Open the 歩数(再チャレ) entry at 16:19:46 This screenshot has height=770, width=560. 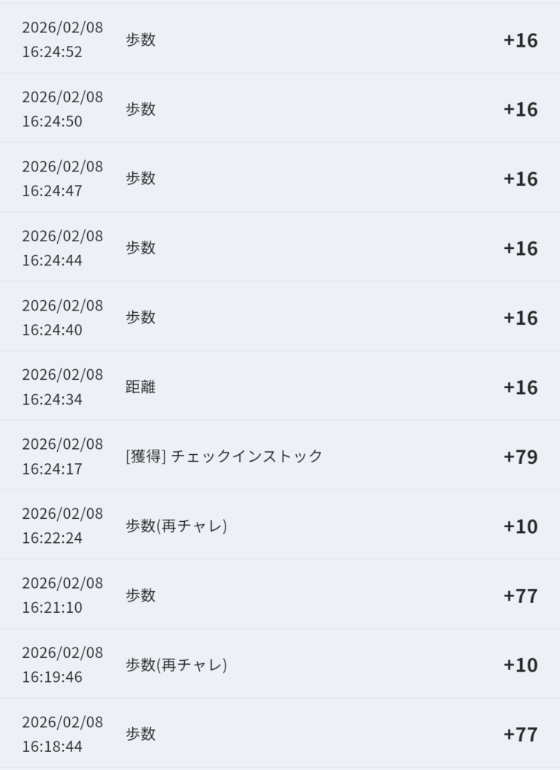pos(176,665)
